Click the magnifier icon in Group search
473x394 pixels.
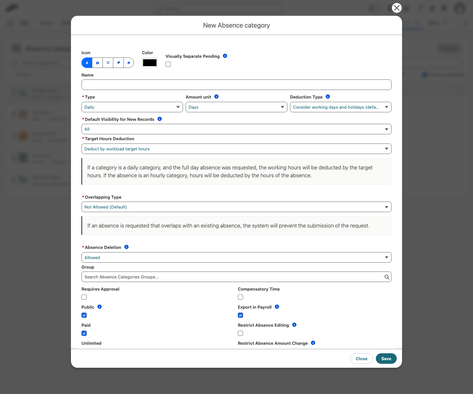(387, 277)
